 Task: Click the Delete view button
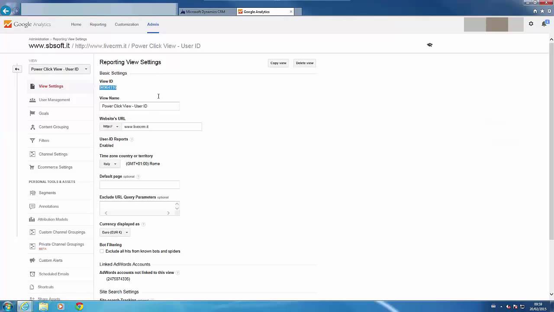point(305,63)
